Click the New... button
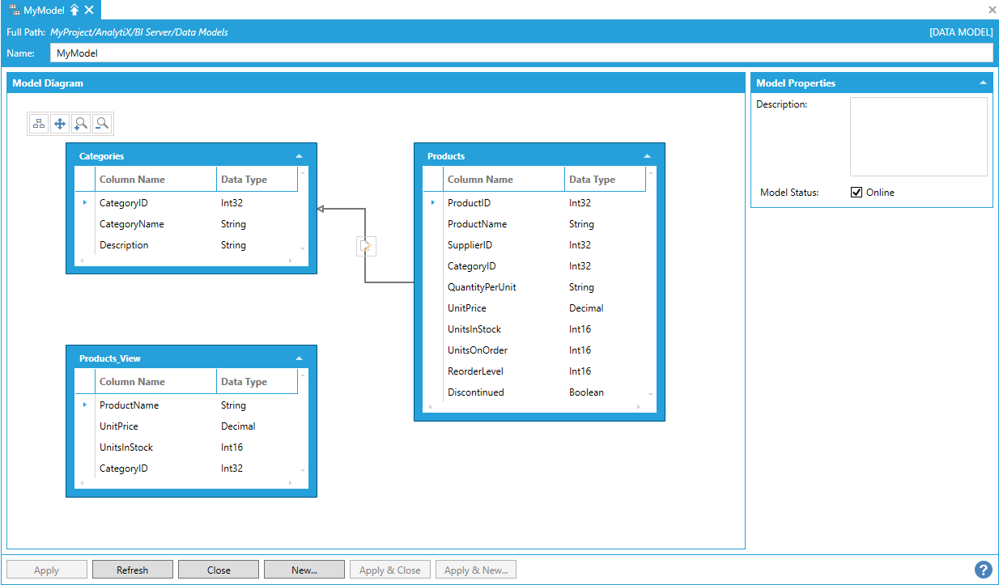Viewport: 999px width, 585px height. [x=304, y=570]
